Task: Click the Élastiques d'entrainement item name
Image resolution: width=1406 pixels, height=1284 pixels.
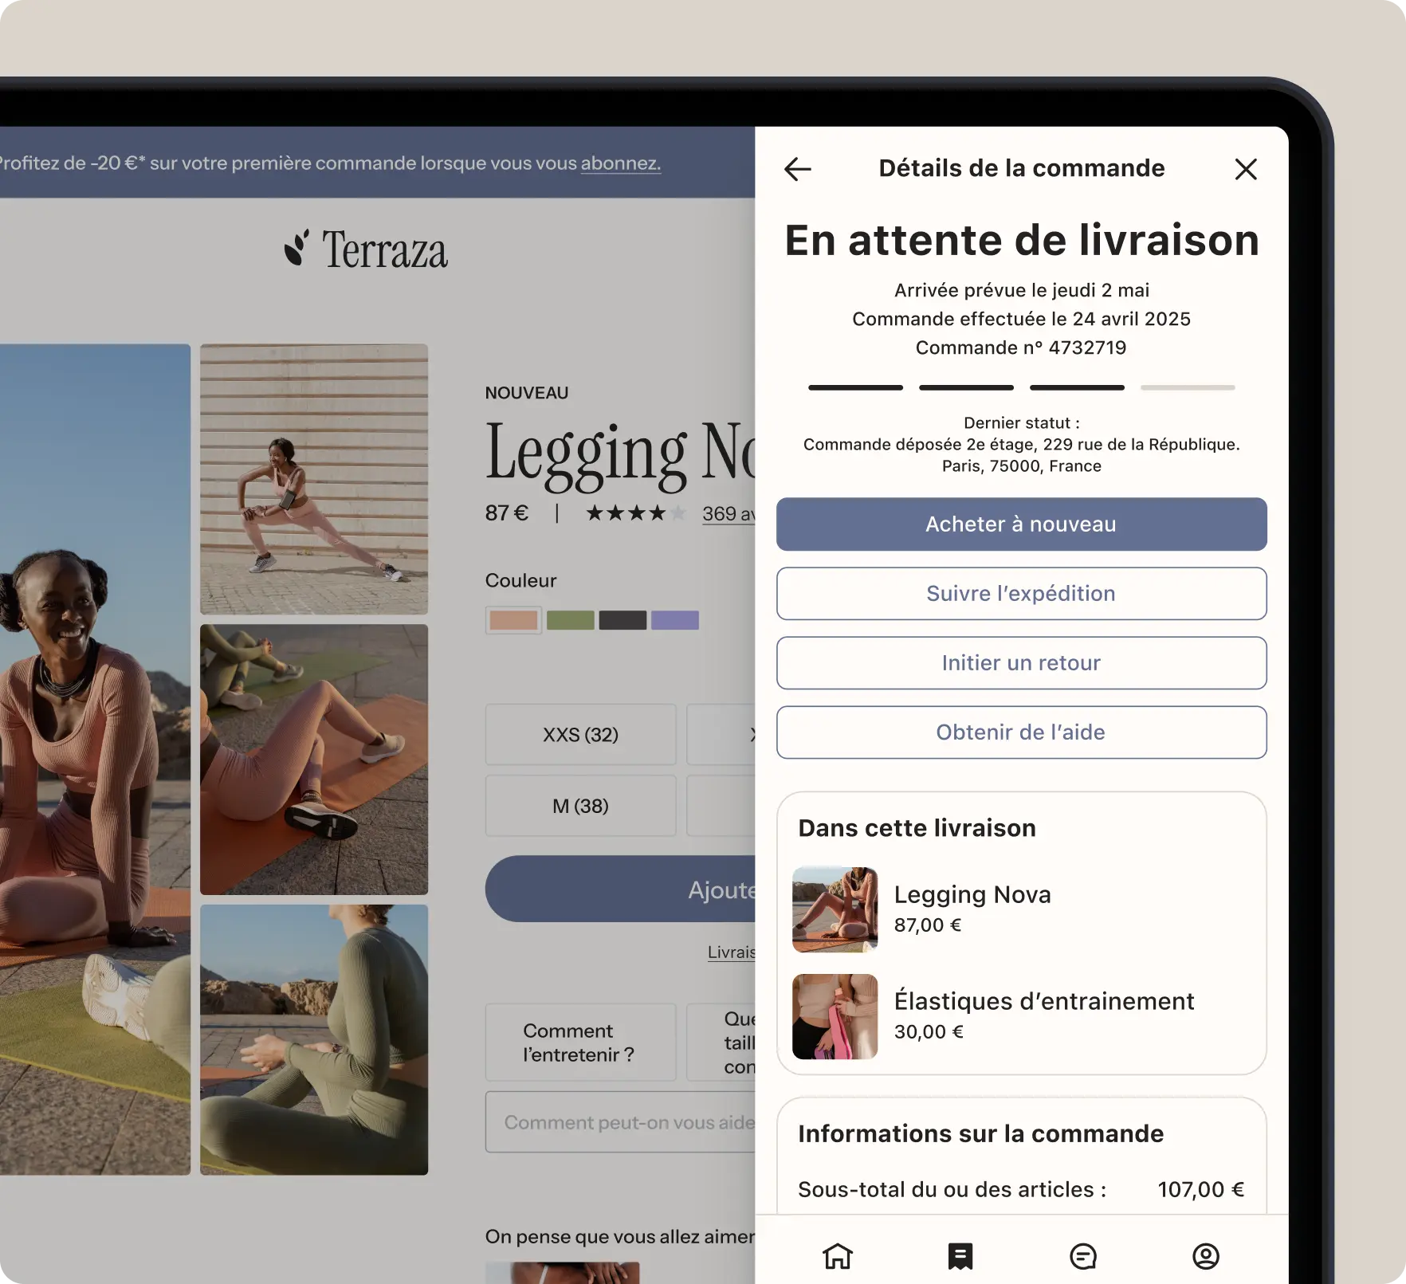Action: tap(1044, 1001)
